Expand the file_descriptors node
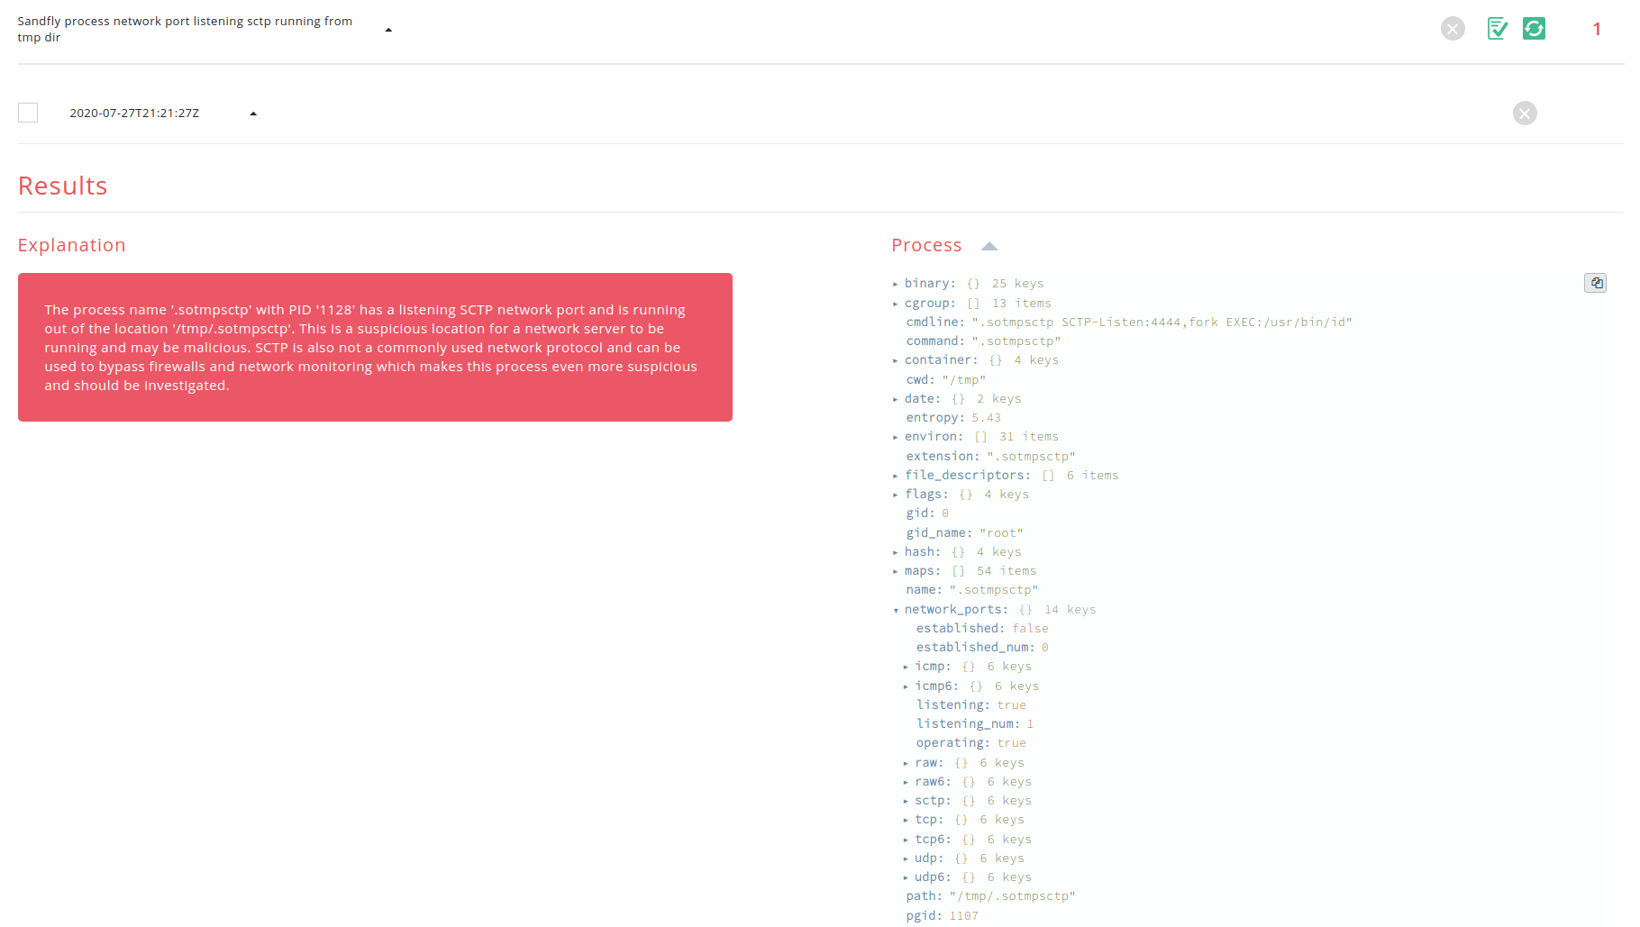Viewport: 1640px width, 927px height. point(896,476)
